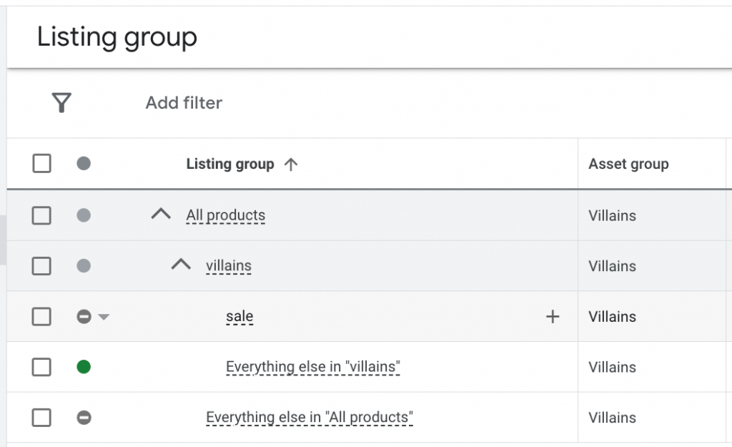The width and height of the screenshot is (732, 447).
Task: Open the All products listing group link
Action: [225, 215]
